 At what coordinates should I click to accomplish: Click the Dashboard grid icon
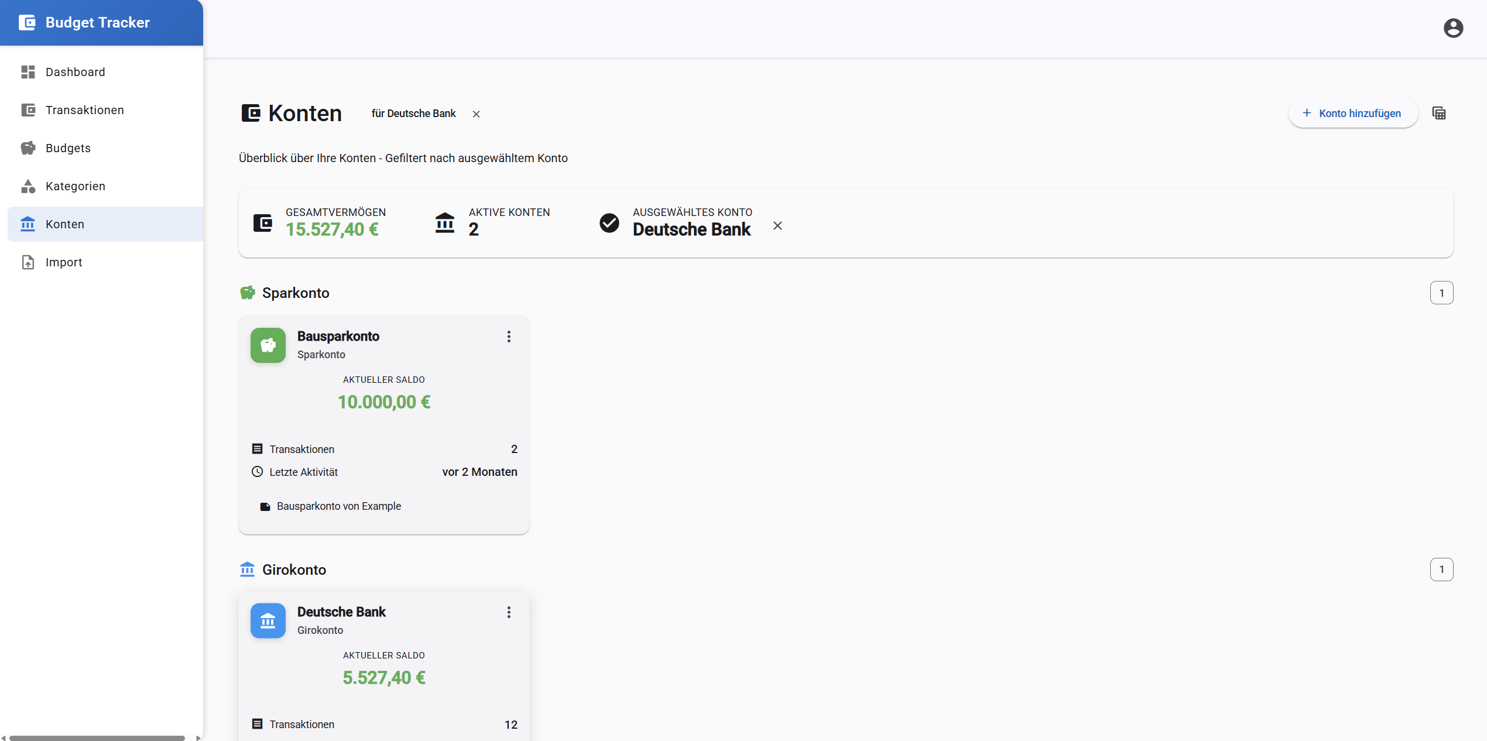[x=28, y=72]
